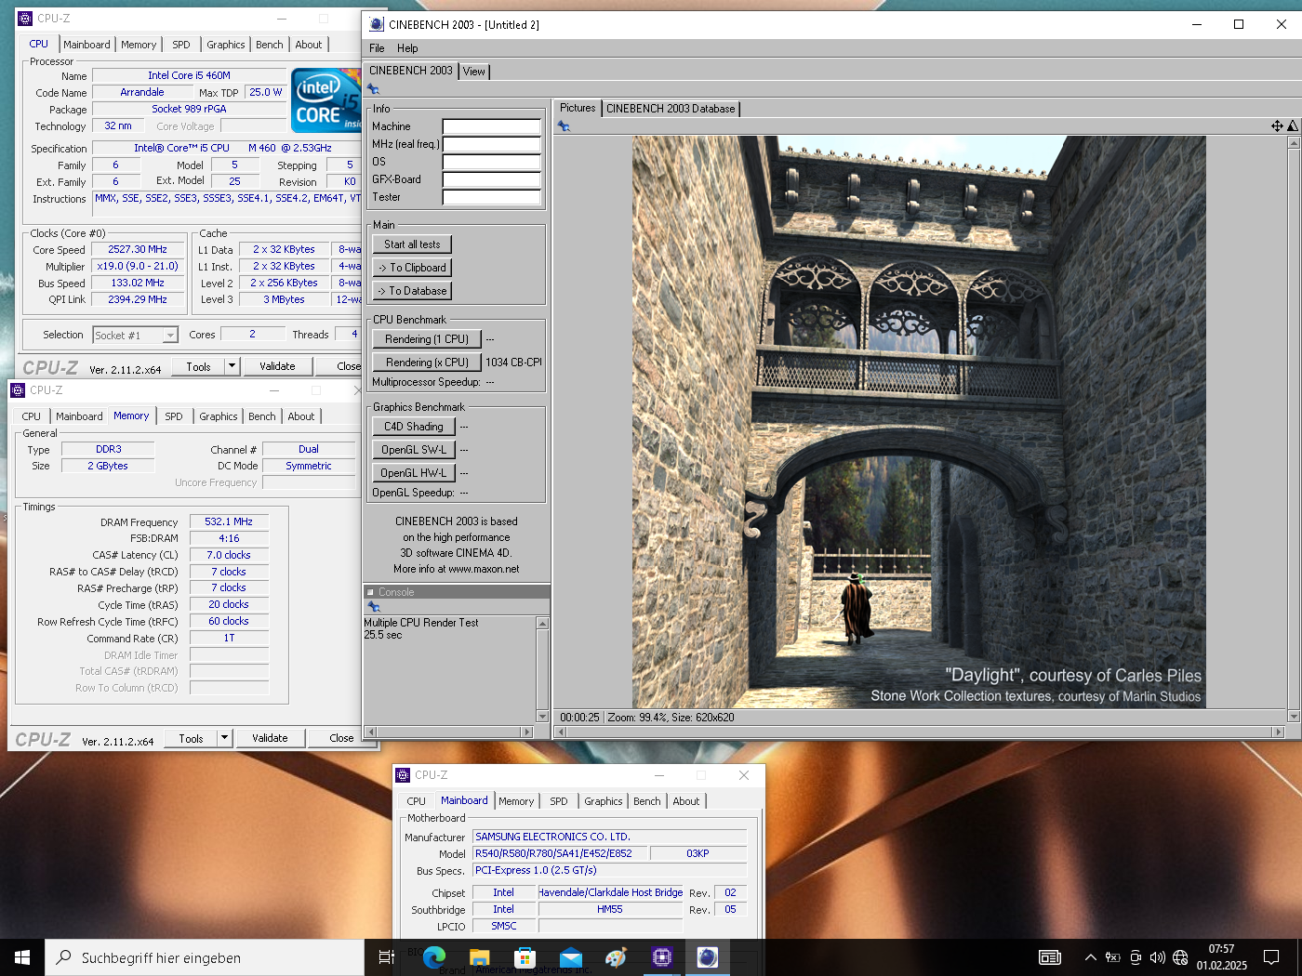Open the SPD tab in the CPU-Z Mainboard window
The width and height of the screenshot is (1302, 976).
[x=559, y=801]
